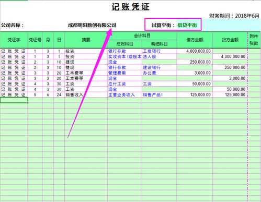
Task: Open the 实收资本 account cell
Action: click(124, 56)
